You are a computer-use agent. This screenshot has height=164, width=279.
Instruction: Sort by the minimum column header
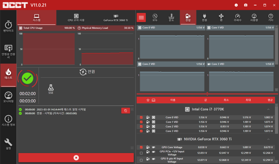(226, 100)
